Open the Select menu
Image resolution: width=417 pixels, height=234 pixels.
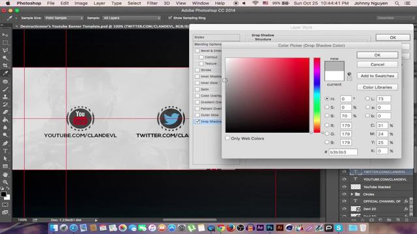tap(134, 3)
